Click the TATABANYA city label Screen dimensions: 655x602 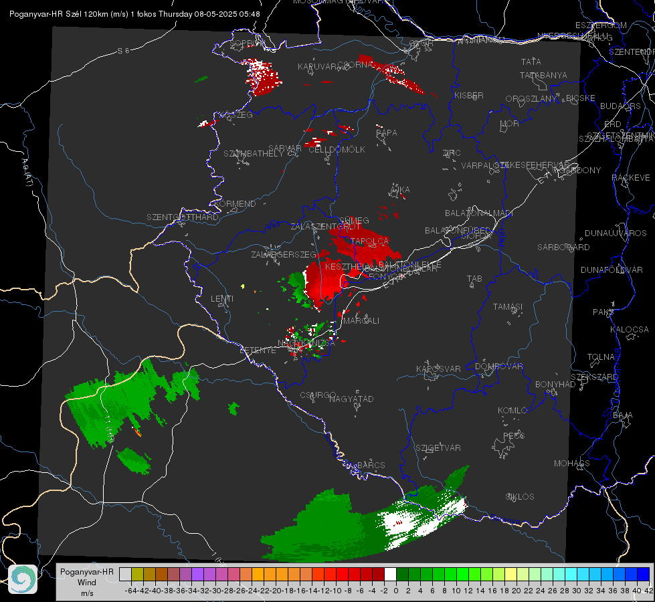pos(543,75)
